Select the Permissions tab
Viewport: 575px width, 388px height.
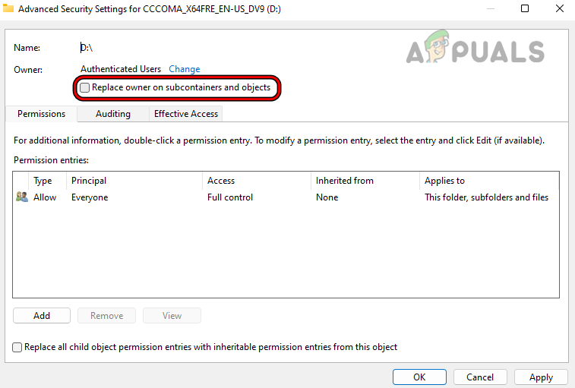coord(41,114)
